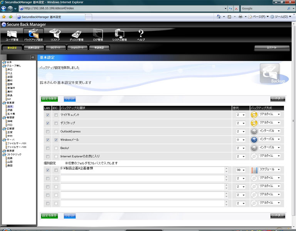Viewport: 296px width, 231px height.
Task: Click top 50件表示 button
Action: click(277, 99)
